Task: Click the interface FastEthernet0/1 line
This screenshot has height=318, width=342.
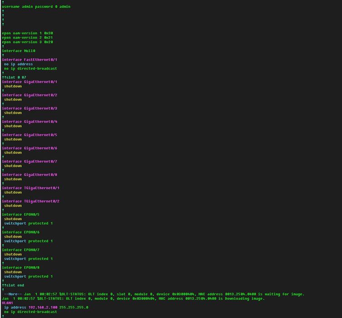Action: (29, 60)
